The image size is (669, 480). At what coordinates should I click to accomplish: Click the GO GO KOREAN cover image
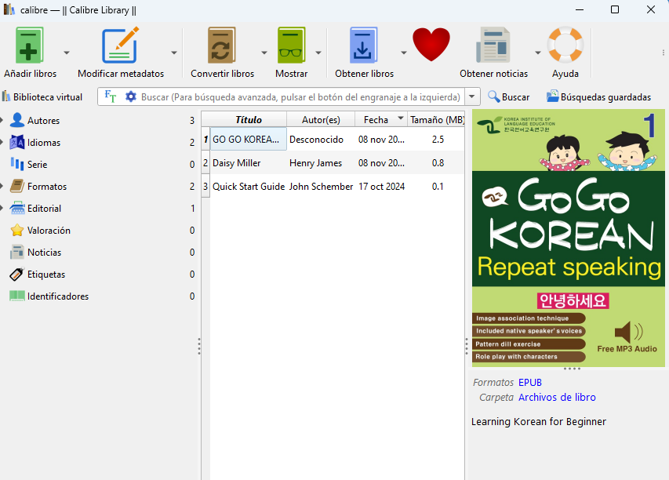pos(569,238)
